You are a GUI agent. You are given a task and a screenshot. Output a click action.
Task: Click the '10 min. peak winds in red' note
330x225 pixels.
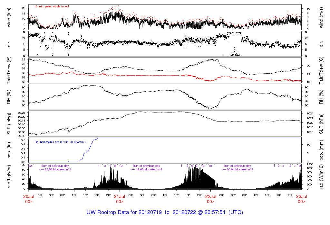(51, 6)
